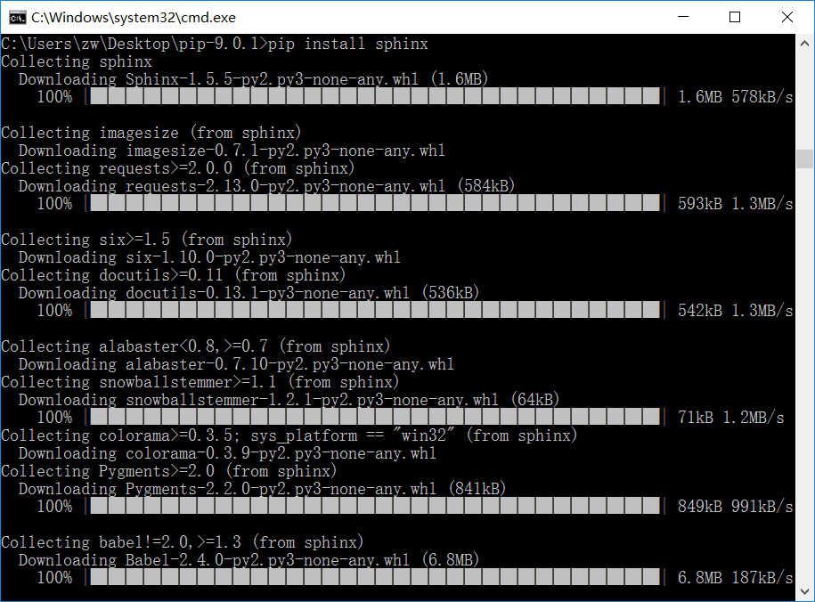Click the '1.6MB 578kB/s' speed text
Viewport: 815px width, 602px height.
click(736, 97)
